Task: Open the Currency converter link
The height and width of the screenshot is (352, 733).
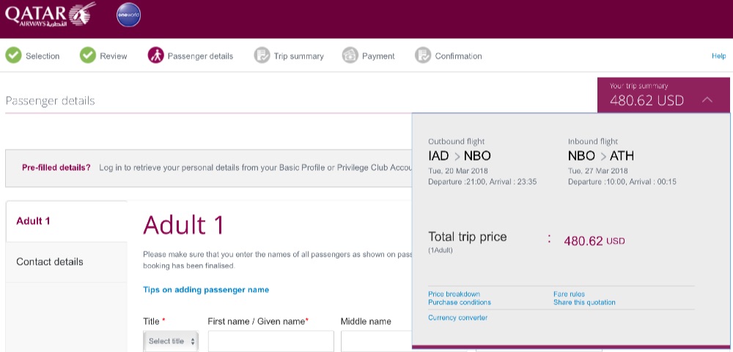Action: pyautogui.click(x=457, y=318)
